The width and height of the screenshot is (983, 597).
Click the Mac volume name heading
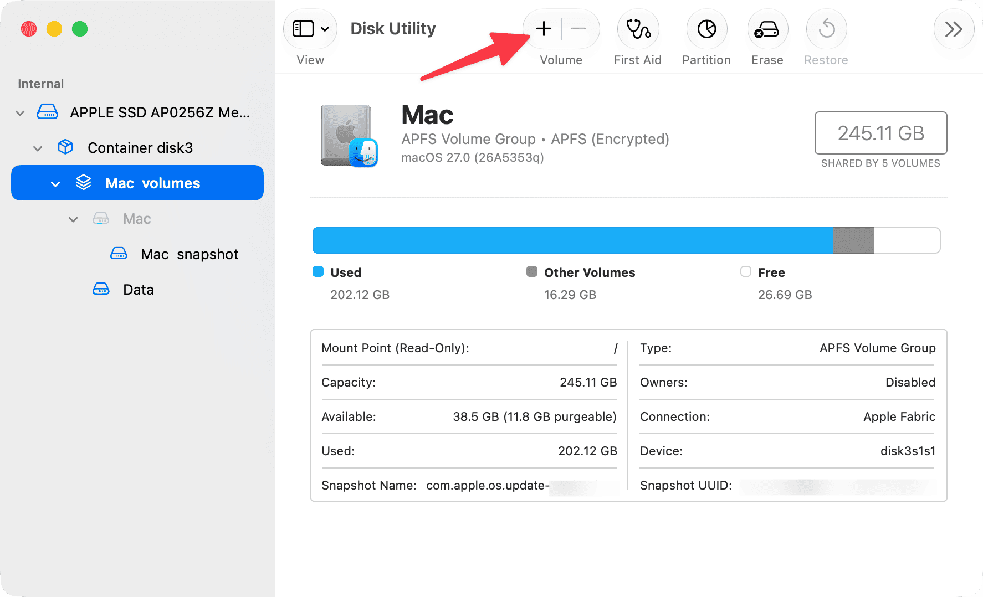pos(427,115)
